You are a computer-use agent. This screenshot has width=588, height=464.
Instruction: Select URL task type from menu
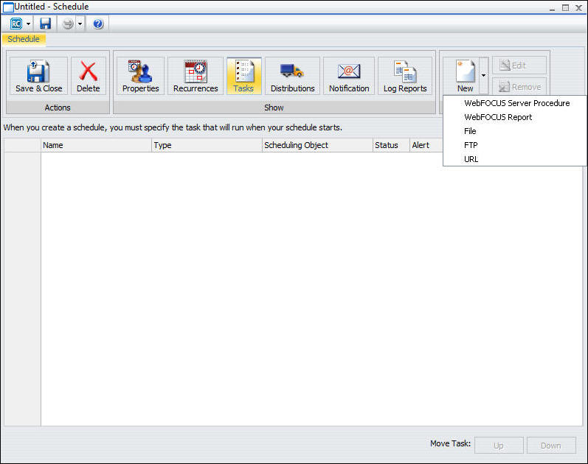[515, 159]
